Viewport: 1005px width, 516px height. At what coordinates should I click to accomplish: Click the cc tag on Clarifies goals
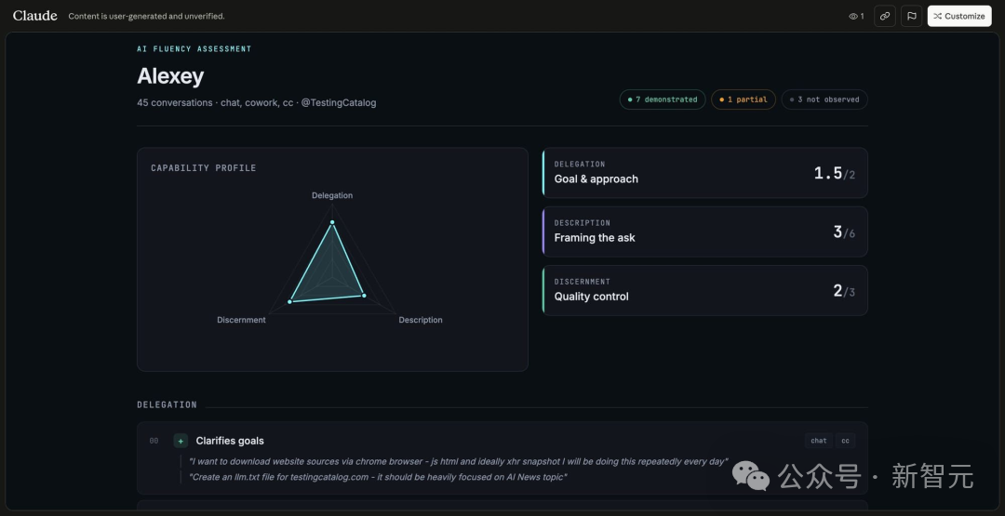(845, 441)
